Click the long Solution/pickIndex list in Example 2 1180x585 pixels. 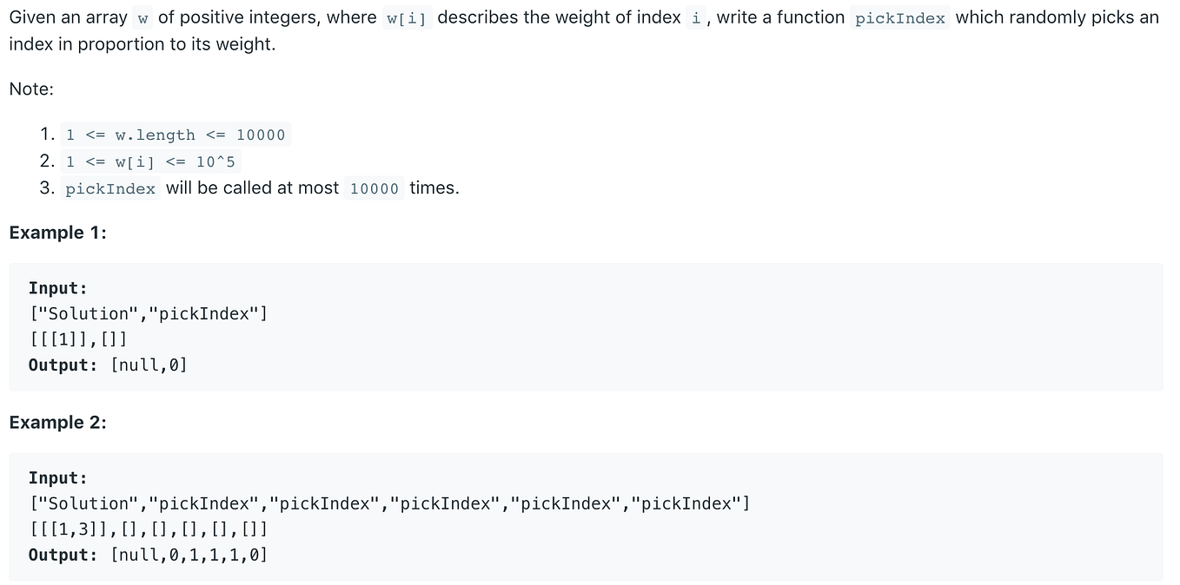coord(389,503)
